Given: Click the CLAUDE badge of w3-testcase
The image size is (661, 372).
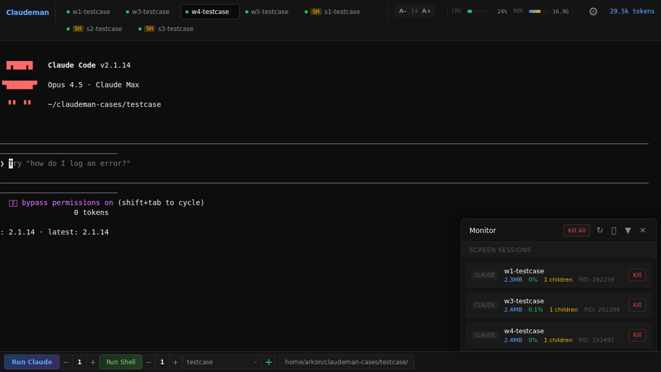Looking at the screenshot, I should click(x=485, y=305).
